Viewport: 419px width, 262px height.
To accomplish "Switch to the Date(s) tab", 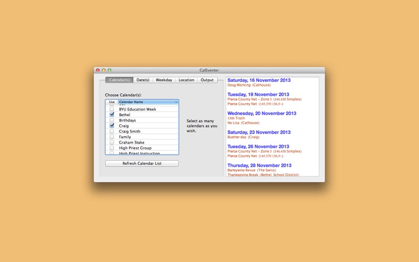I will (142, 80).
